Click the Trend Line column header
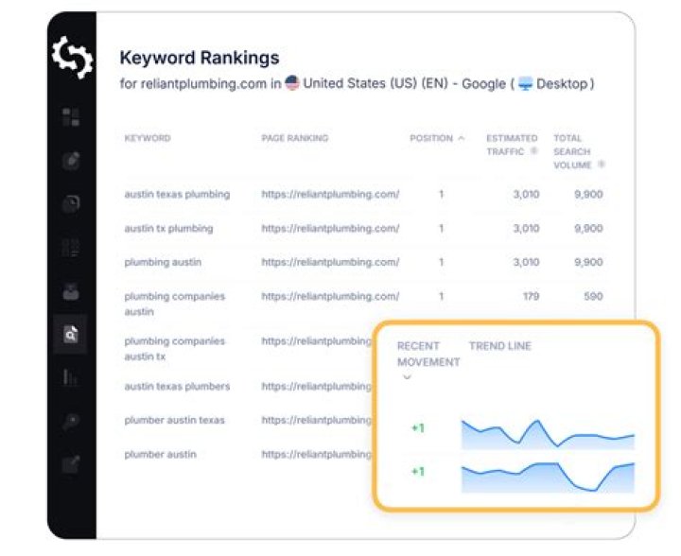The image size is (681, 556). (x=499, y=346)
